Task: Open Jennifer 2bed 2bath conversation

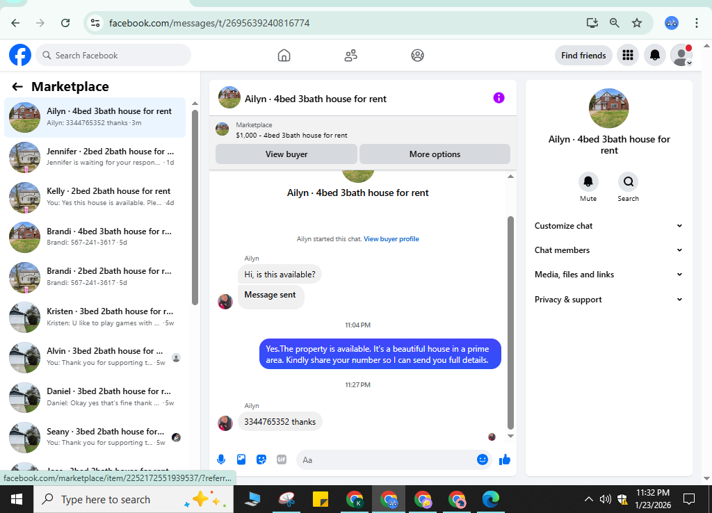Action: (x=95, y=157)
